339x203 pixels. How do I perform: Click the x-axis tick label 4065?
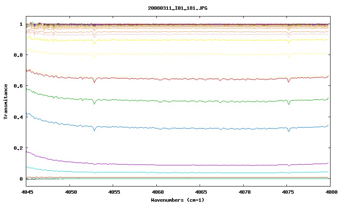[200, 192]
